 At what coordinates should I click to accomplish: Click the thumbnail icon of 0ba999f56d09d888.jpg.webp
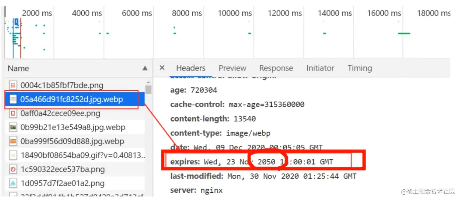13,141
